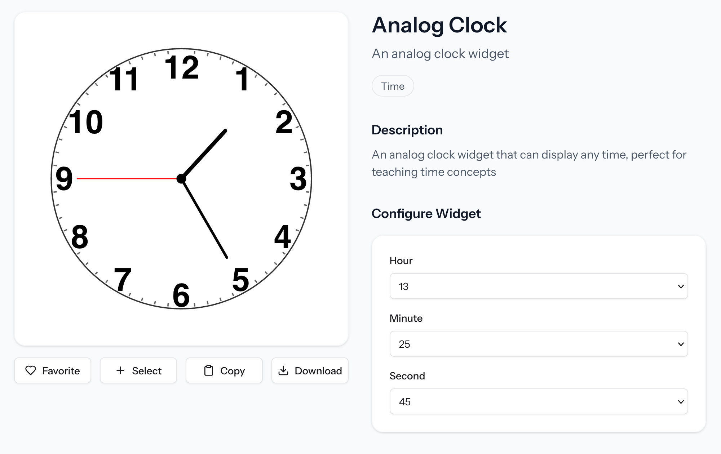Click the chevron on the Minute dropdown
Image resolution: width=721 pixels, height=454 pixels.
coord(681,344)
